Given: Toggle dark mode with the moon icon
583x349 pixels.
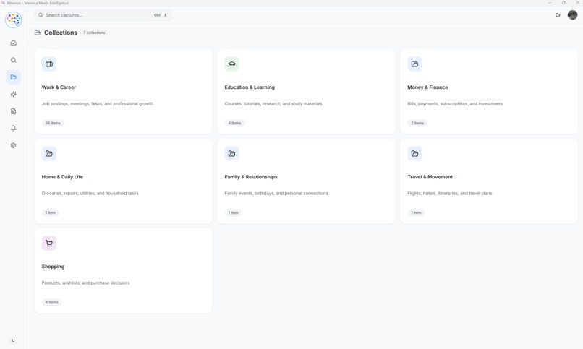Looking at the screenshot, I should click(x=558, y=15).
